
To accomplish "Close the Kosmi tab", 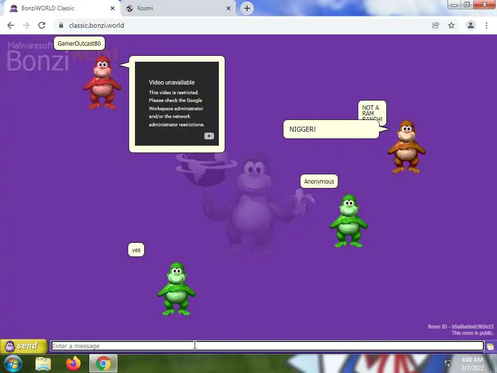I will pos(229,8).
